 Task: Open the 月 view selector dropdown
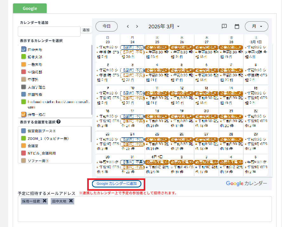[x=256, y=26]
